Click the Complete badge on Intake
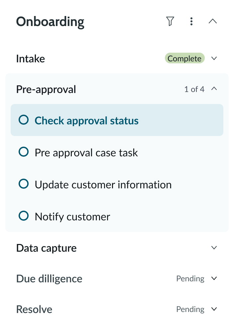234x324 pixels. (x=184, y=58)
